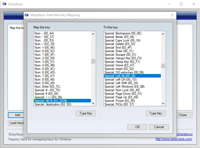Open the sharpkeys link in main window
200x148 pixels.
coord(185,134)
